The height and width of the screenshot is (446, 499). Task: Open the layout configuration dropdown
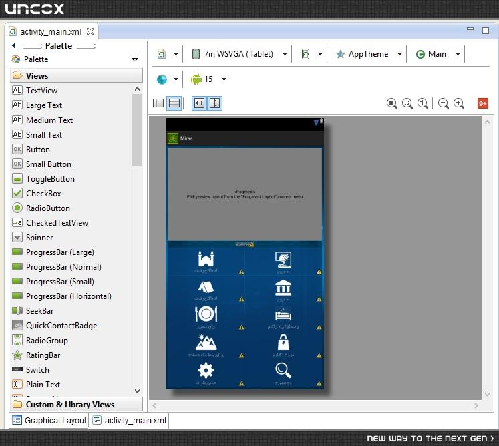[x=176, y=54]
